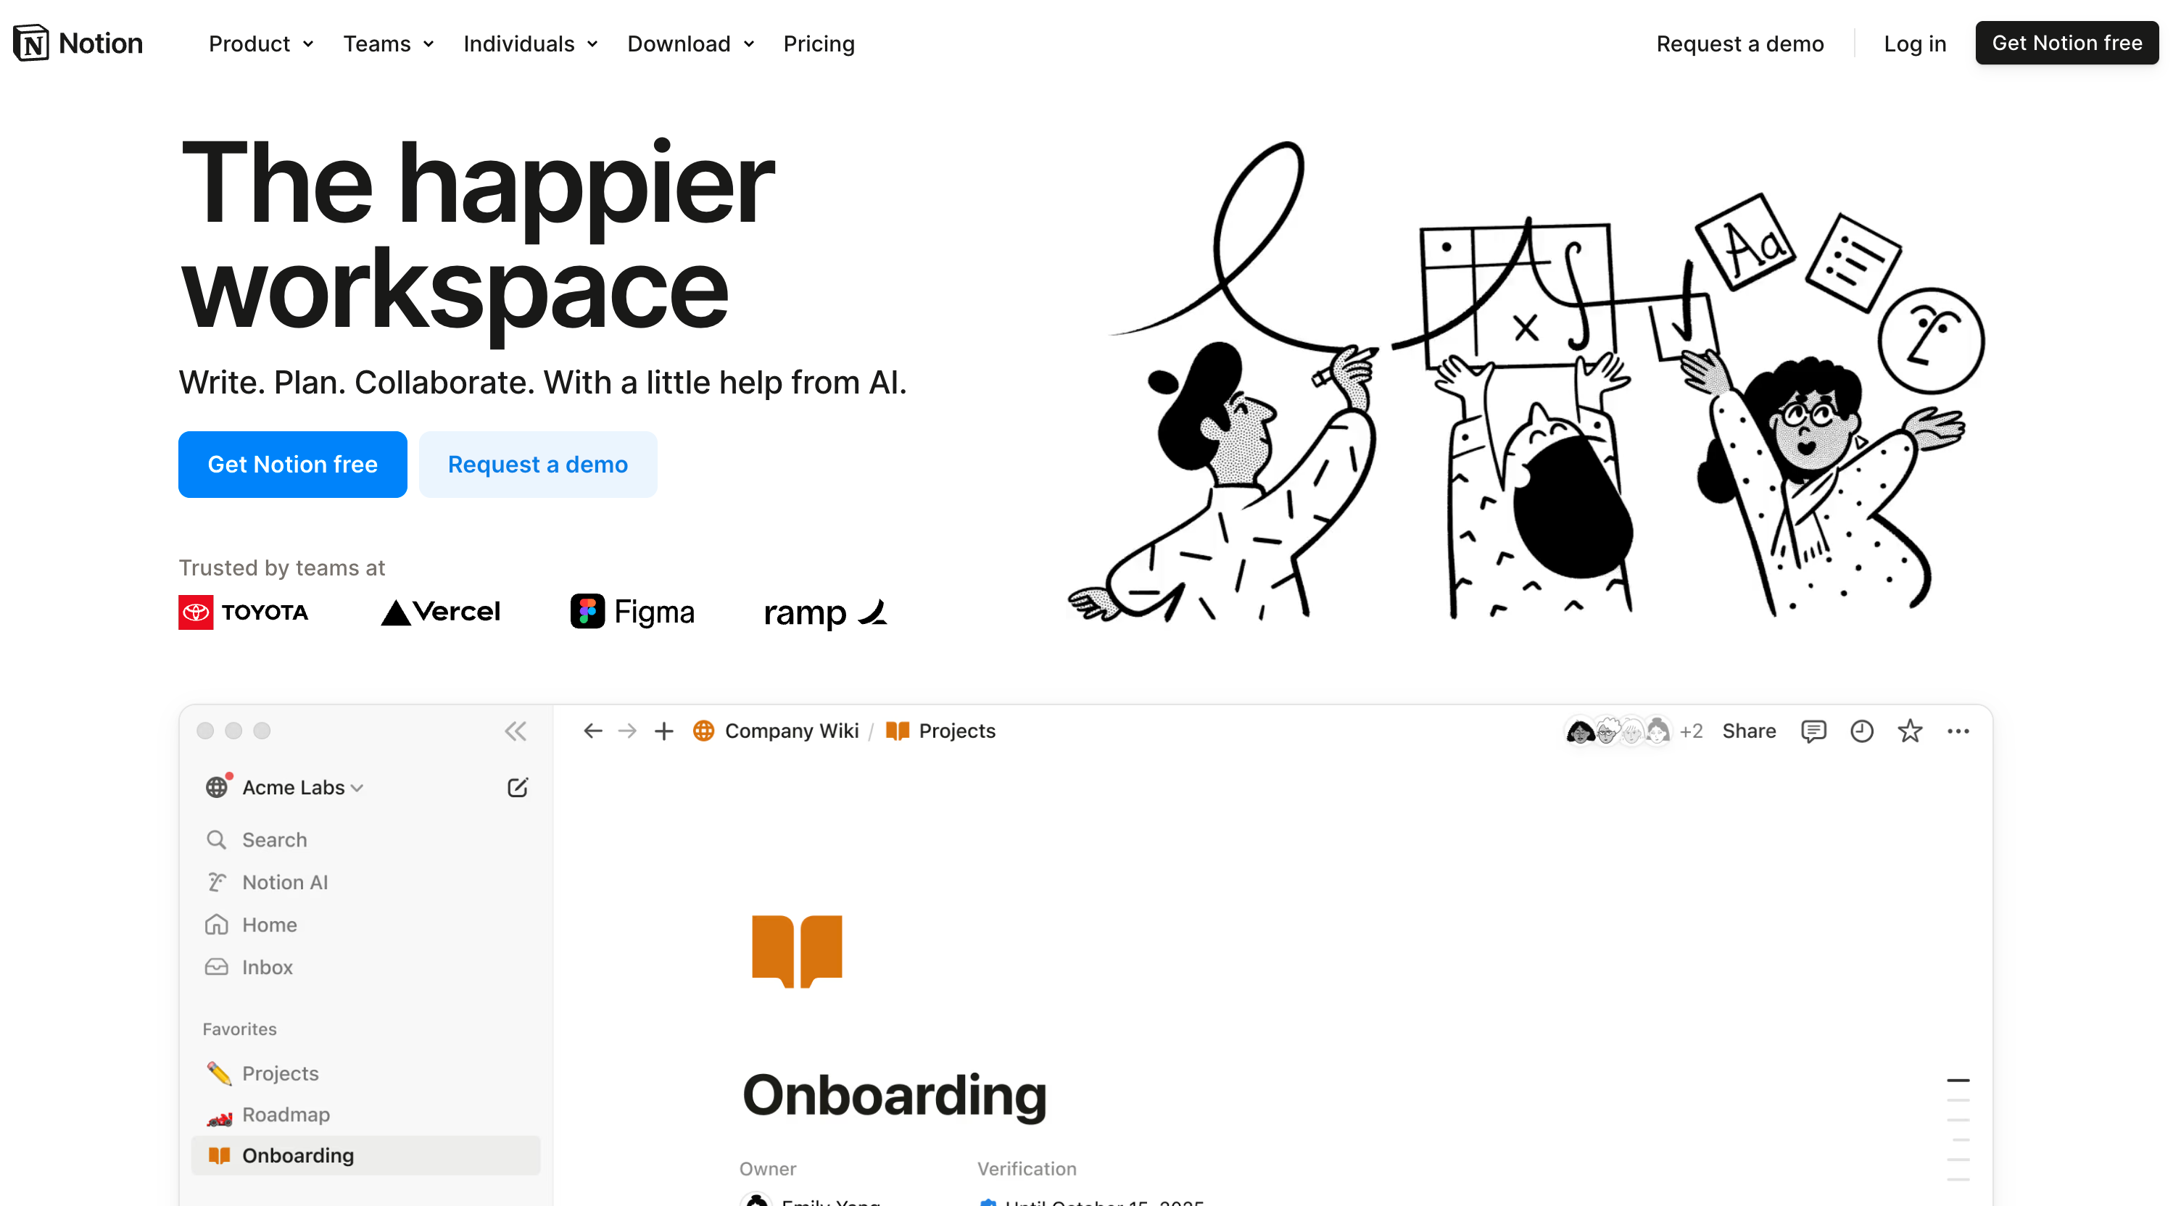Click the Log in link
This screenshot has height=1206, width=2181.
1914,43
